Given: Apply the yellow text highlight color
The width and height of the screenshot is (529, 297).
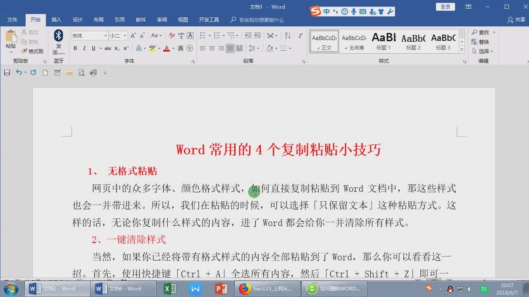Looking at the screenshot, I should 152,48.
